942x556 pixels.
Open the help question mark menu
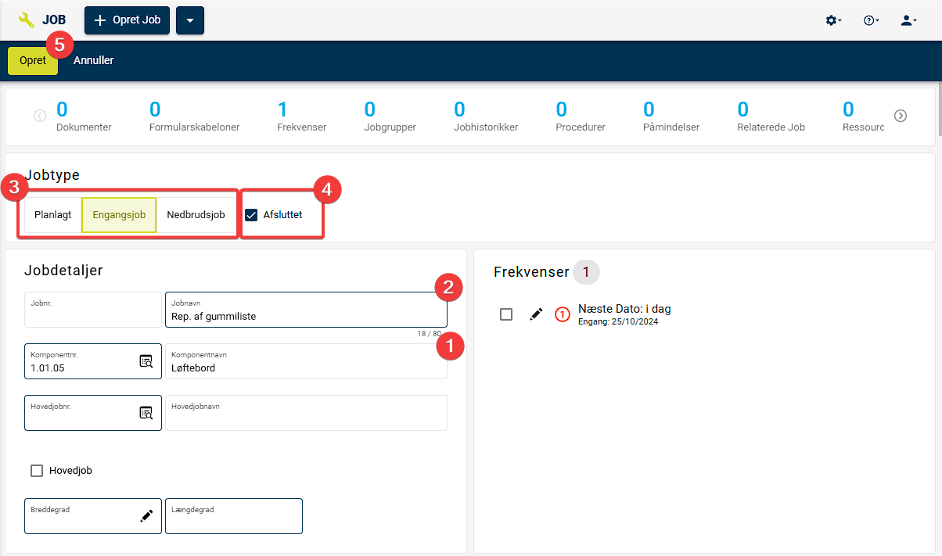pos(872,20)
